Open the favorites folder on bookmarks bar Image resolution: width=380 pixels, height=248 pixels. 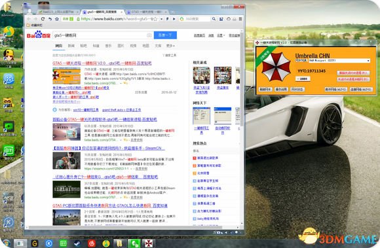pyautogui.click(x=34, y=25)
